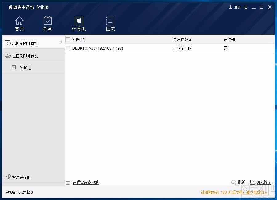Click the 刷新 refresh text button
277x200 pixels.
[x=241, y=182]
